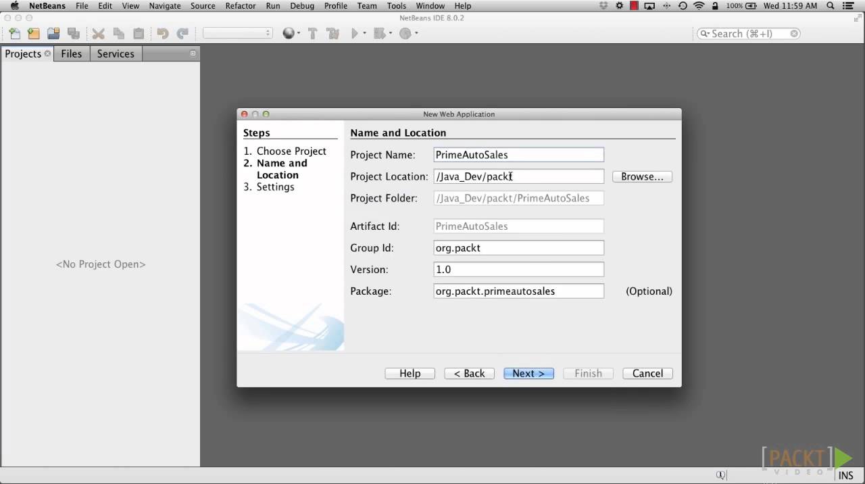Click the Help button in dialog
Screen dimensions: 865x484
coord(410,373)
